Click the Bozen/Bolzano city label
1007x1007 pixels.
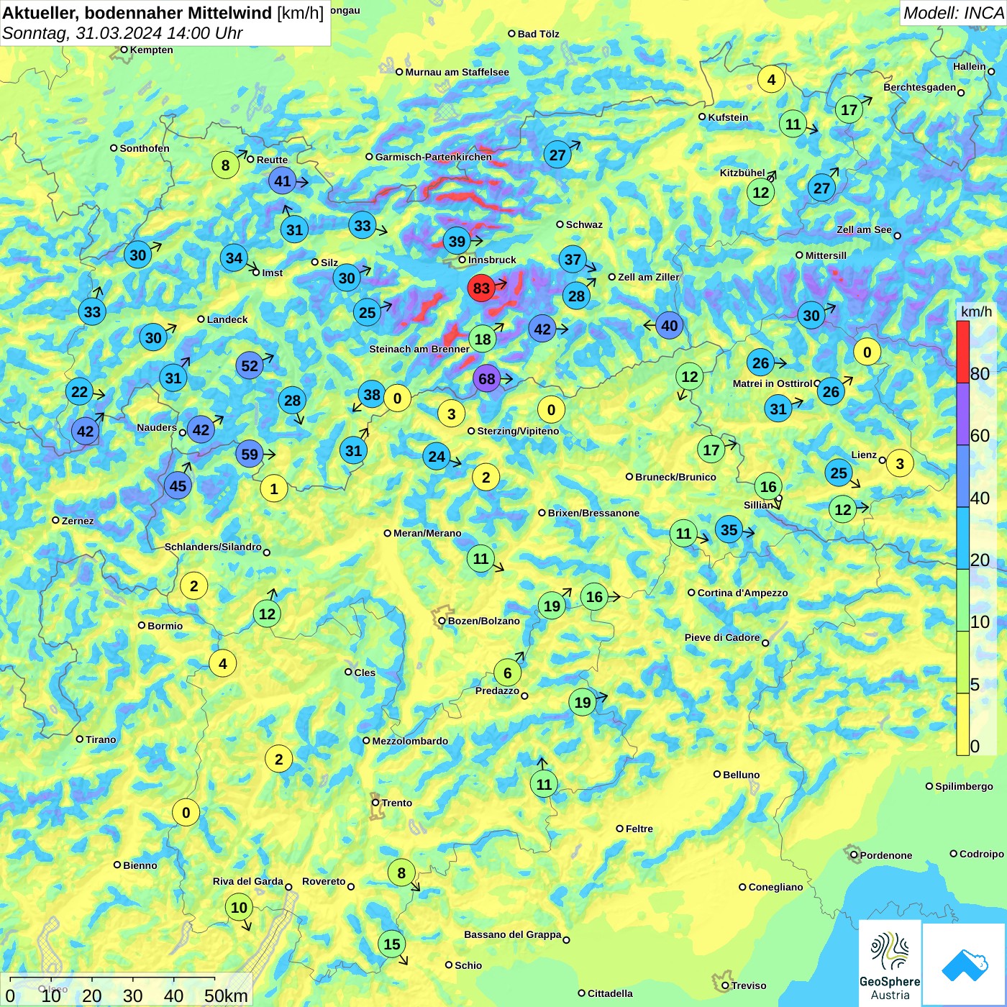point(483,621)
